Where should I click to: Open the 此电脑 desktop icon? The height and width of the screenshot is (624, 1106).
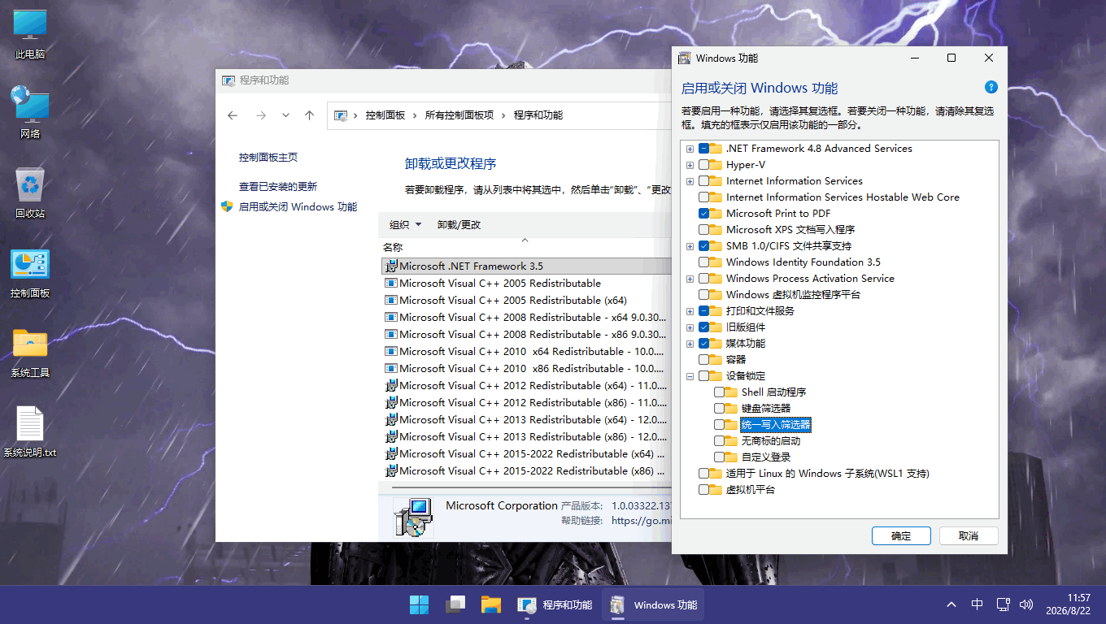30,32
